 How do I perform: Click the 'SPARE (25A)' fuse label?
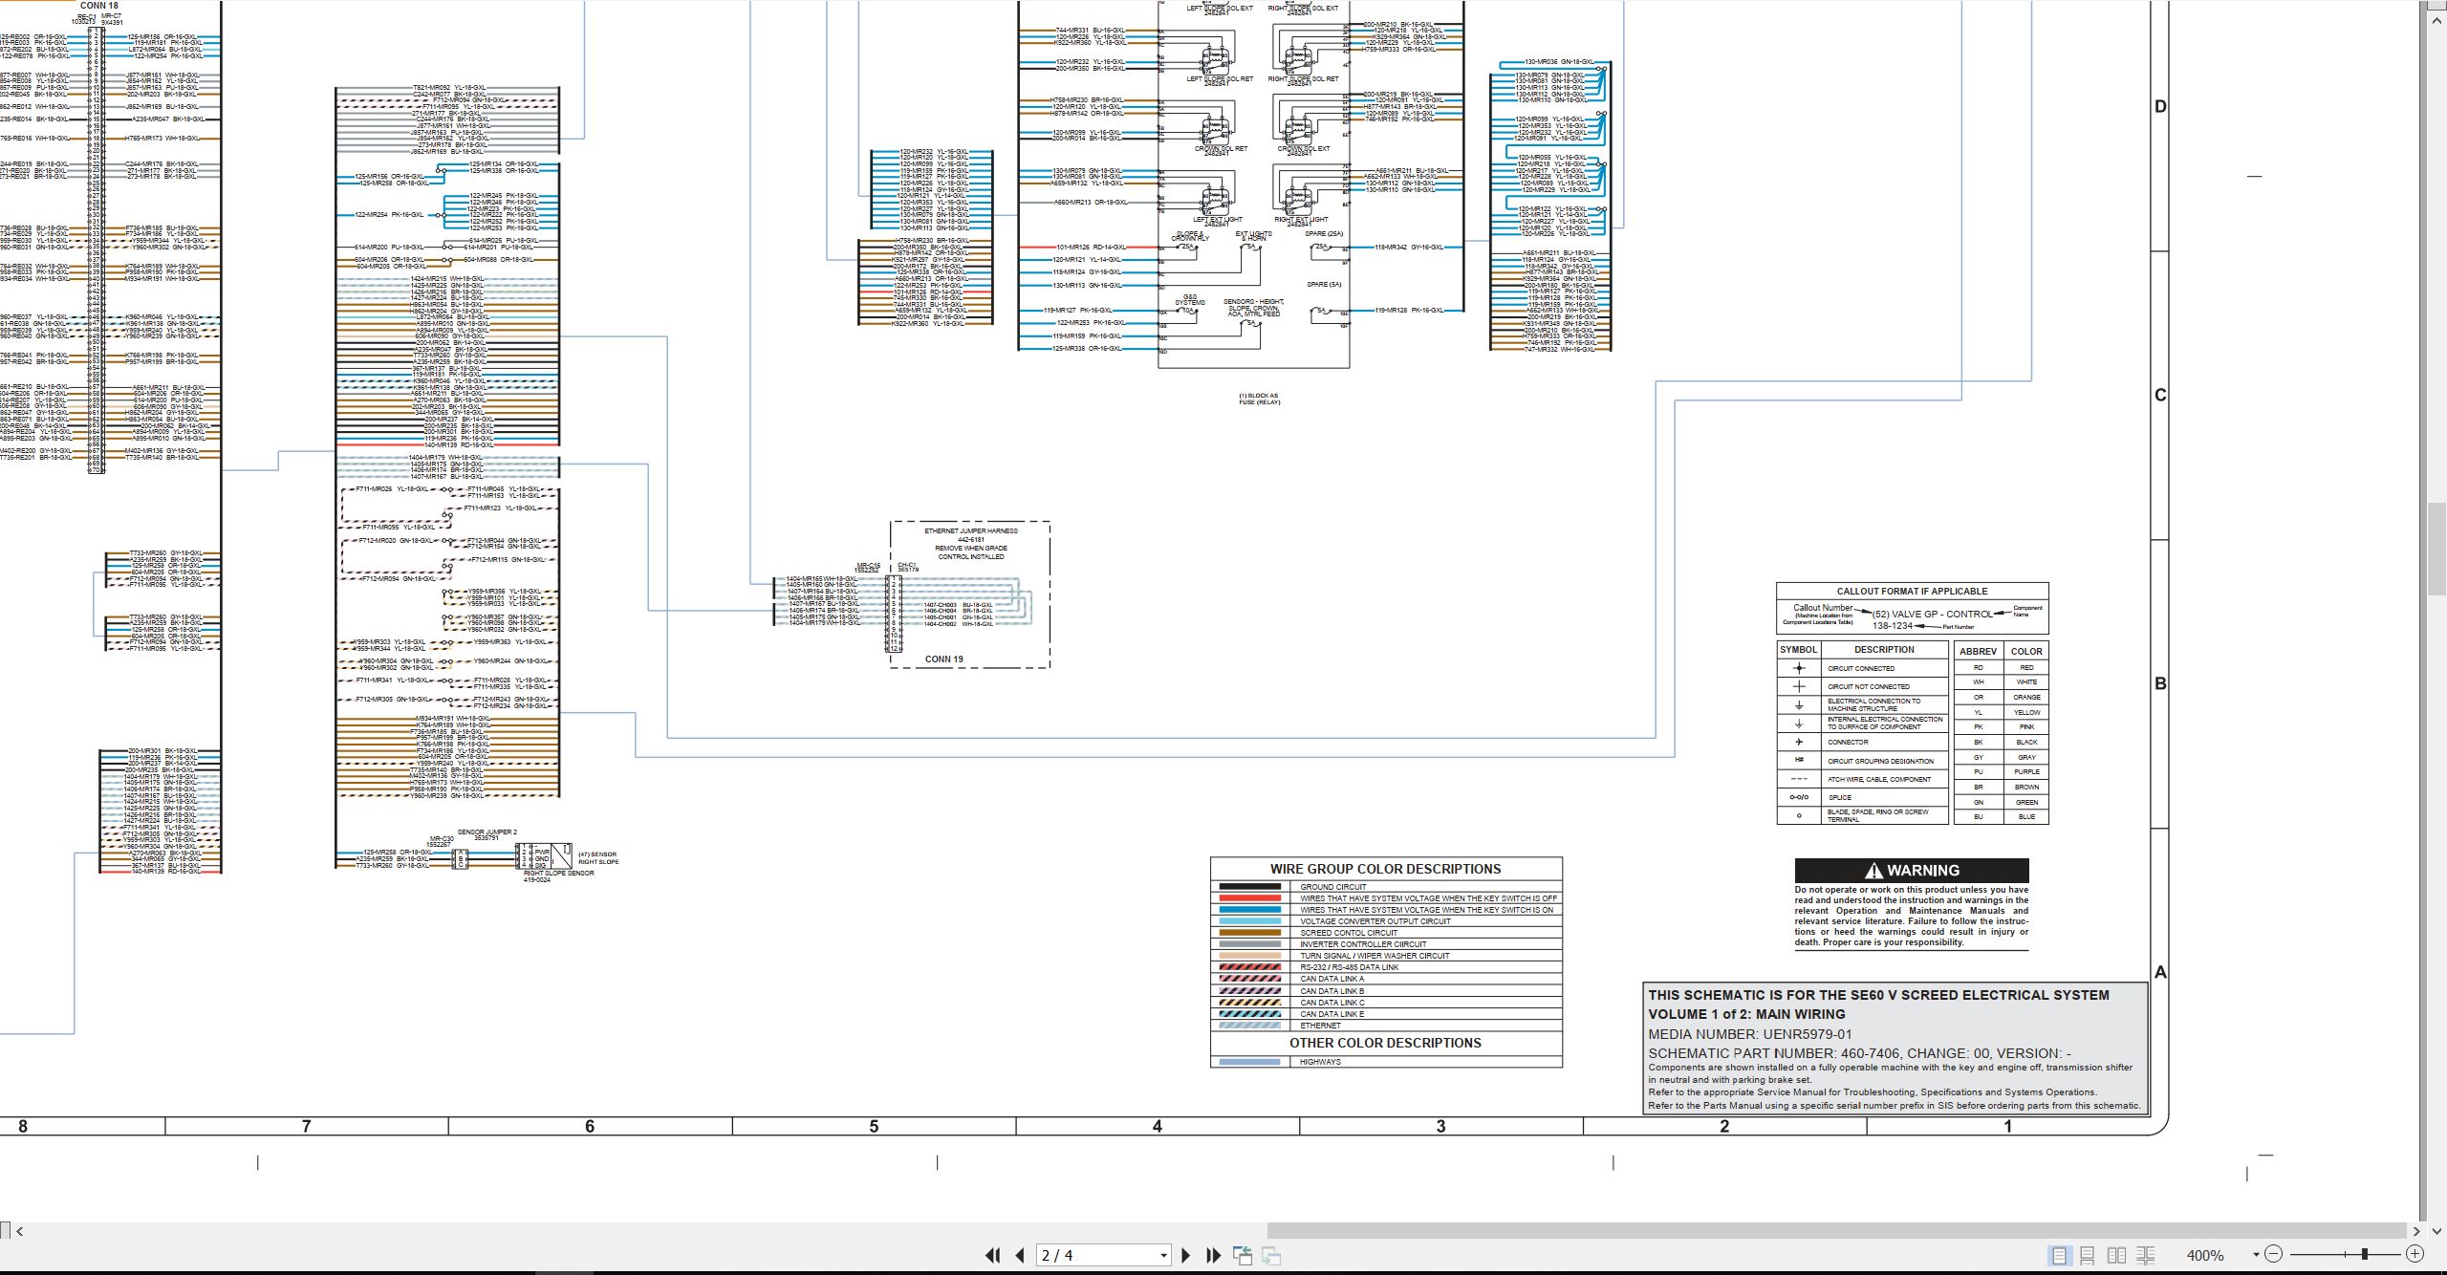coord(1325,234)
